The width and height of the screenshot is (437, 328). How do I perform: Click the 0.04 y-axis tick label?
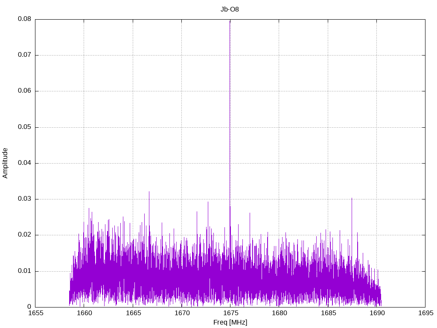(x=24, y=163)
